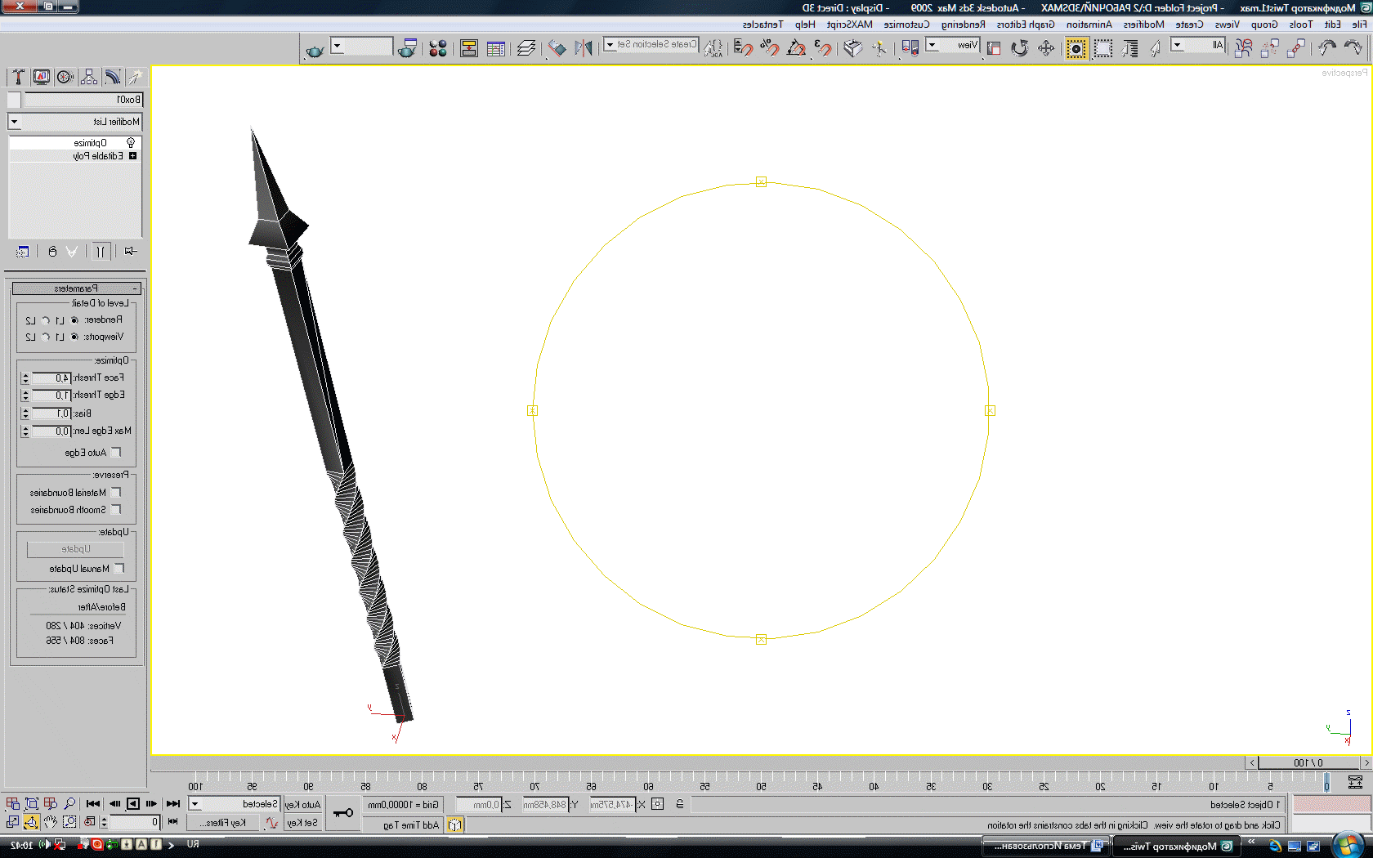
Task: Click the Selection Lock padlock icon
Action: click(x=680, y=805)
